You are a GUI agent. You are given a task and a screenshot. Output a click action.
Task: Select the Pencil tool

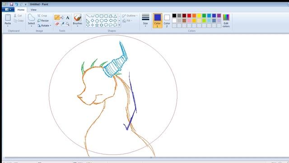[x=57, y=18]
